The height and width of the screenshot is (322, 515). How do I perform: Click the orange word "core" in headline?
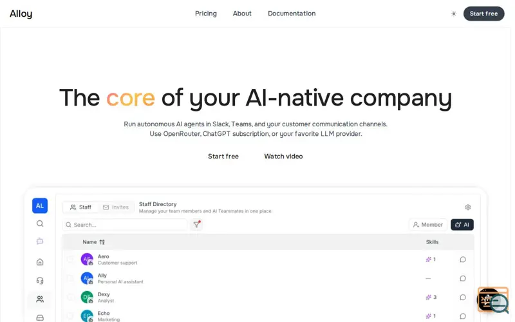(x=131, y=98)
